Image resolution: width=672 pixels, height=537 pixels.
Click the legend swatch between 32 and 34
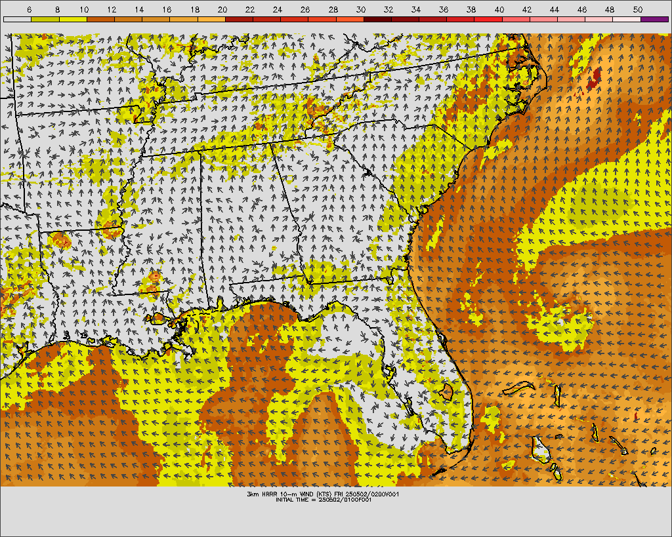406,19
